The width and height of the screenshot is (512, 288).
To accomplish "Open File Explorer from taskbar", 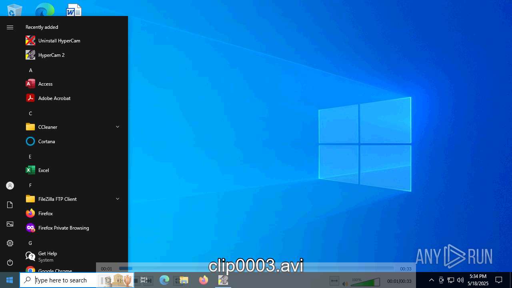I will coord(184,280).
